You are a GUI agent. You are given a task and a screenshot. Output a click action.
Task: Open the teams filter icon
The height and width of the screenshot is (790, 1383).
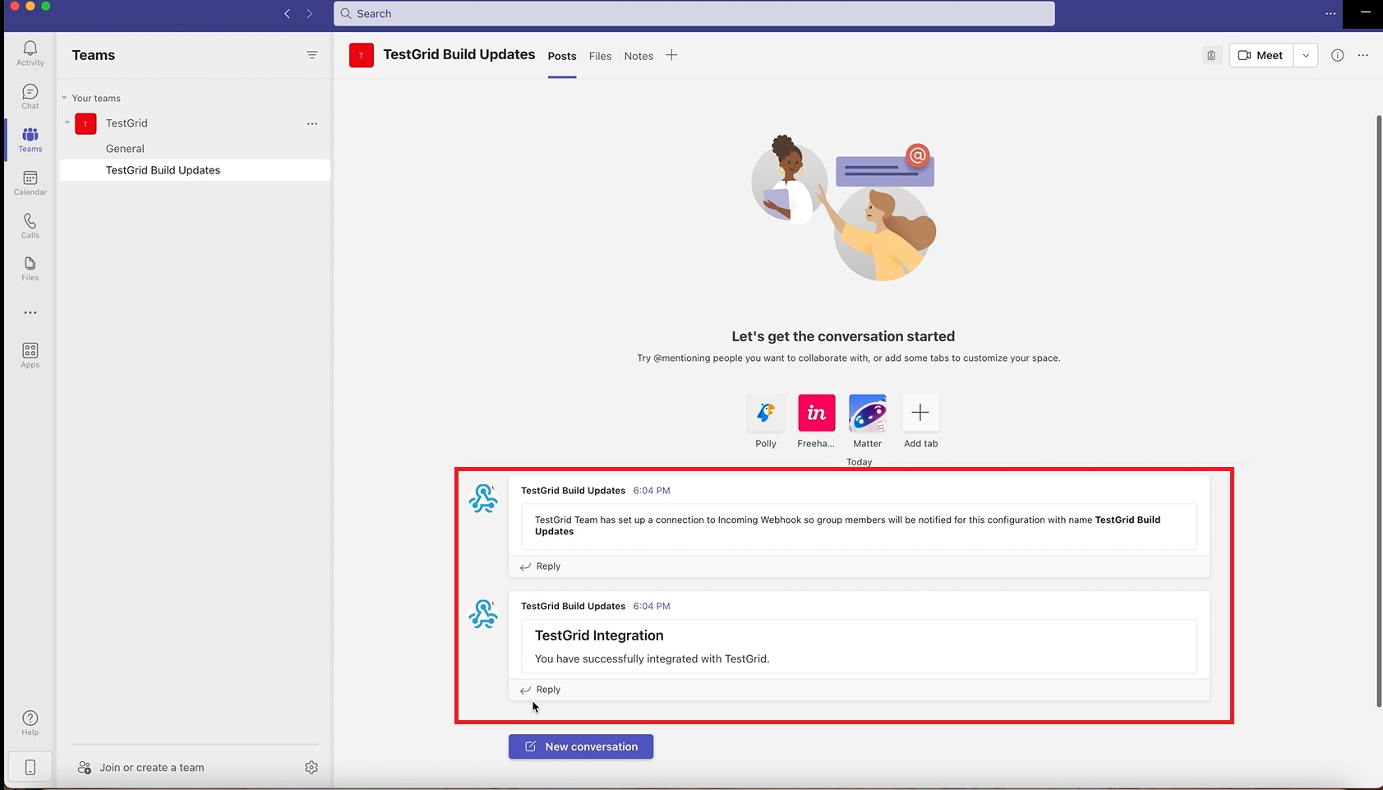[312, 55]
